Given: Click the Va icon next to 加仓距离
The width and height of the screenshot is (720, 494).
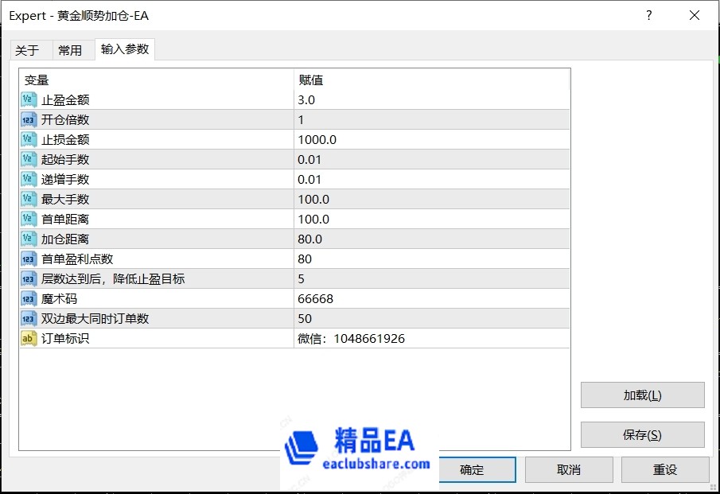Looking at the screenshot, I should 25,239.
